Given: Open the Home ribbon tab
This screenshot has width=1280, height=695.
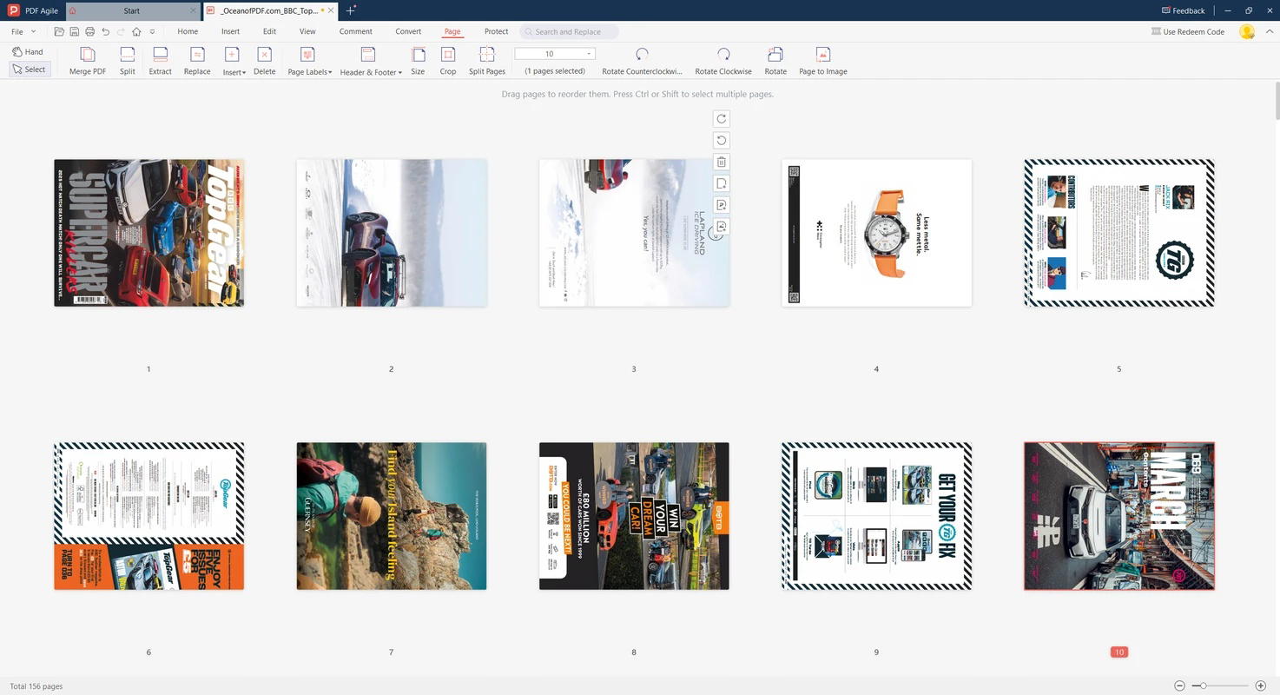Looking at the screenshot, I should pyautogui.click(x=188, y=31).
